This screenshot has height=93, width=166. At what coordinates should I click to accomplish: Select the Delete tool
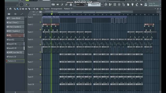click(20, 9)
